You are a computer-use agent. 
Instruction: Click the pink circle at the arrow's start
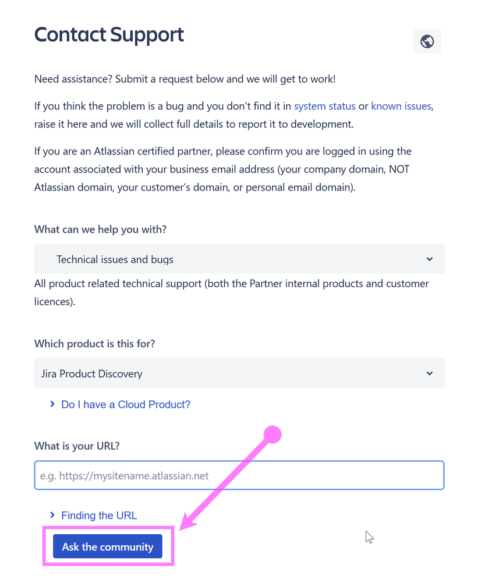coord(272,435)
